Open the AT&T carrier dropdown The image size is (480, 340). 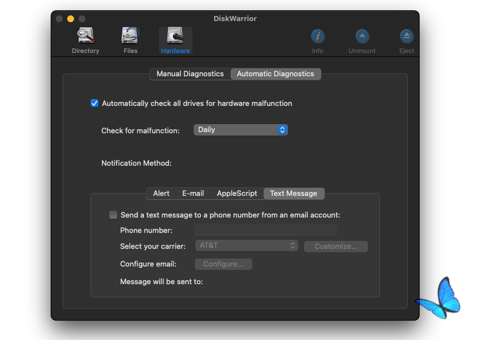pyautogui.click(x=247, y=245)
